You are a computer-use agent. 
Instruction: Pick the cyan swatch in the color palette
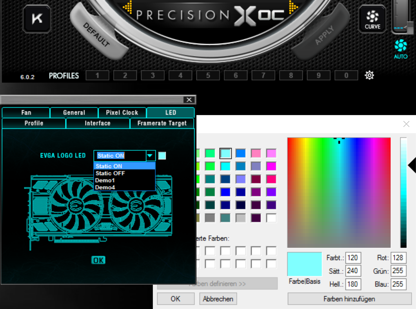225,153
